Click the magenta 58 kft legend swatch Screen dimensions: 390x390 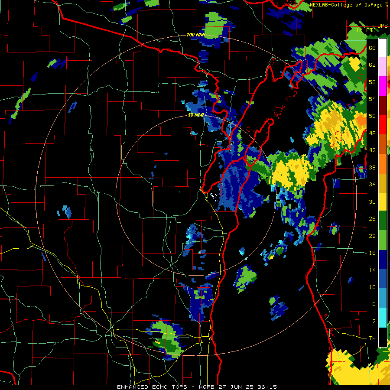[x=383, y=86]
